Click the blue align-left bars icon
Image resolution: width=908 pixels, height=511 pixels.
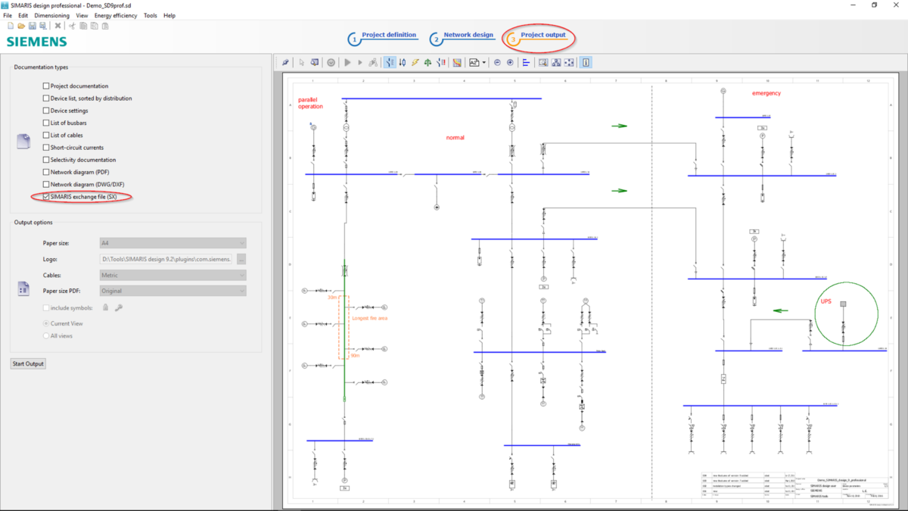pos(526,62)
